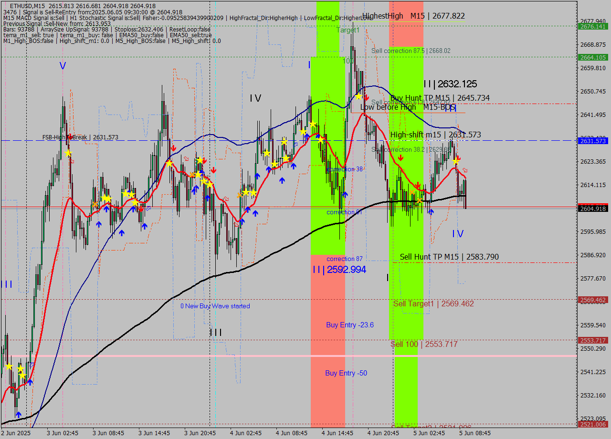Click the black III wave label
The image size is (611, 439).
point(216,333)
